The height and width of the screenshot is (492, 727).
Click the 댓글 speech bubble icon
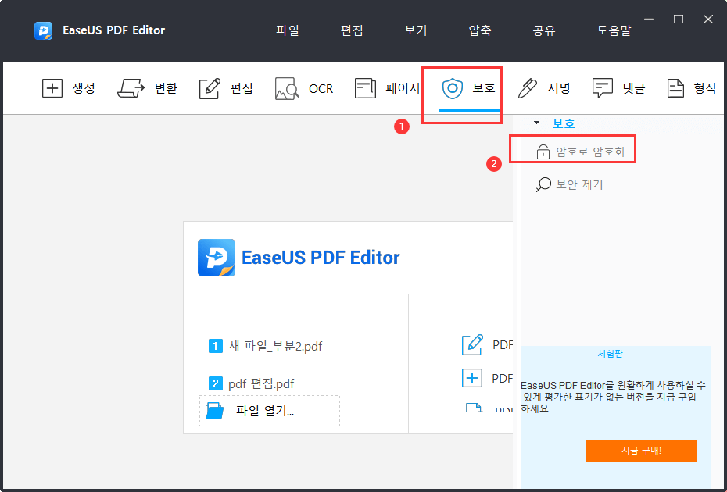[603, 88]
